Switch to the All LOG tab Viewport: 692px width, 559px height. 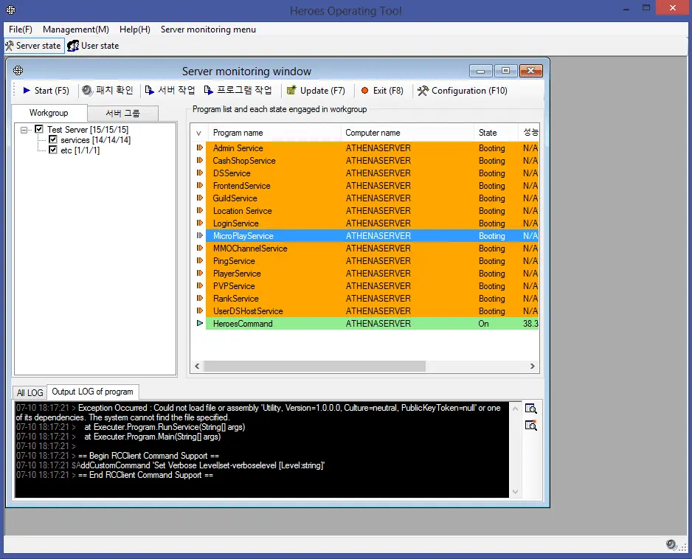click(x=30, y=392)
